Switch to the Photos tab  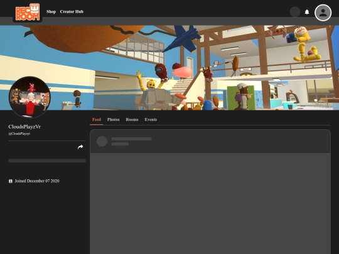click(113, 119)
